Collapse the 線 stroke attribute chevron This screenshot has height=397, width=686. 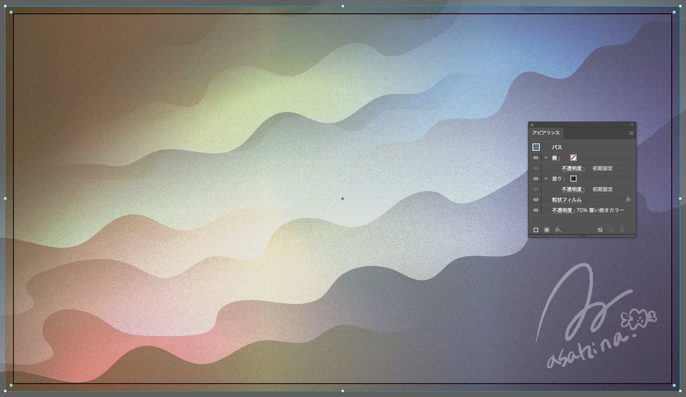(x=546, y=158)
